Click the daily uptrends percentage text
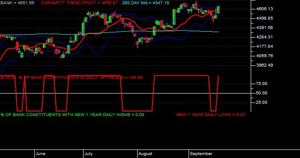The width and height of the screenshot is (300, 158). 72,78
